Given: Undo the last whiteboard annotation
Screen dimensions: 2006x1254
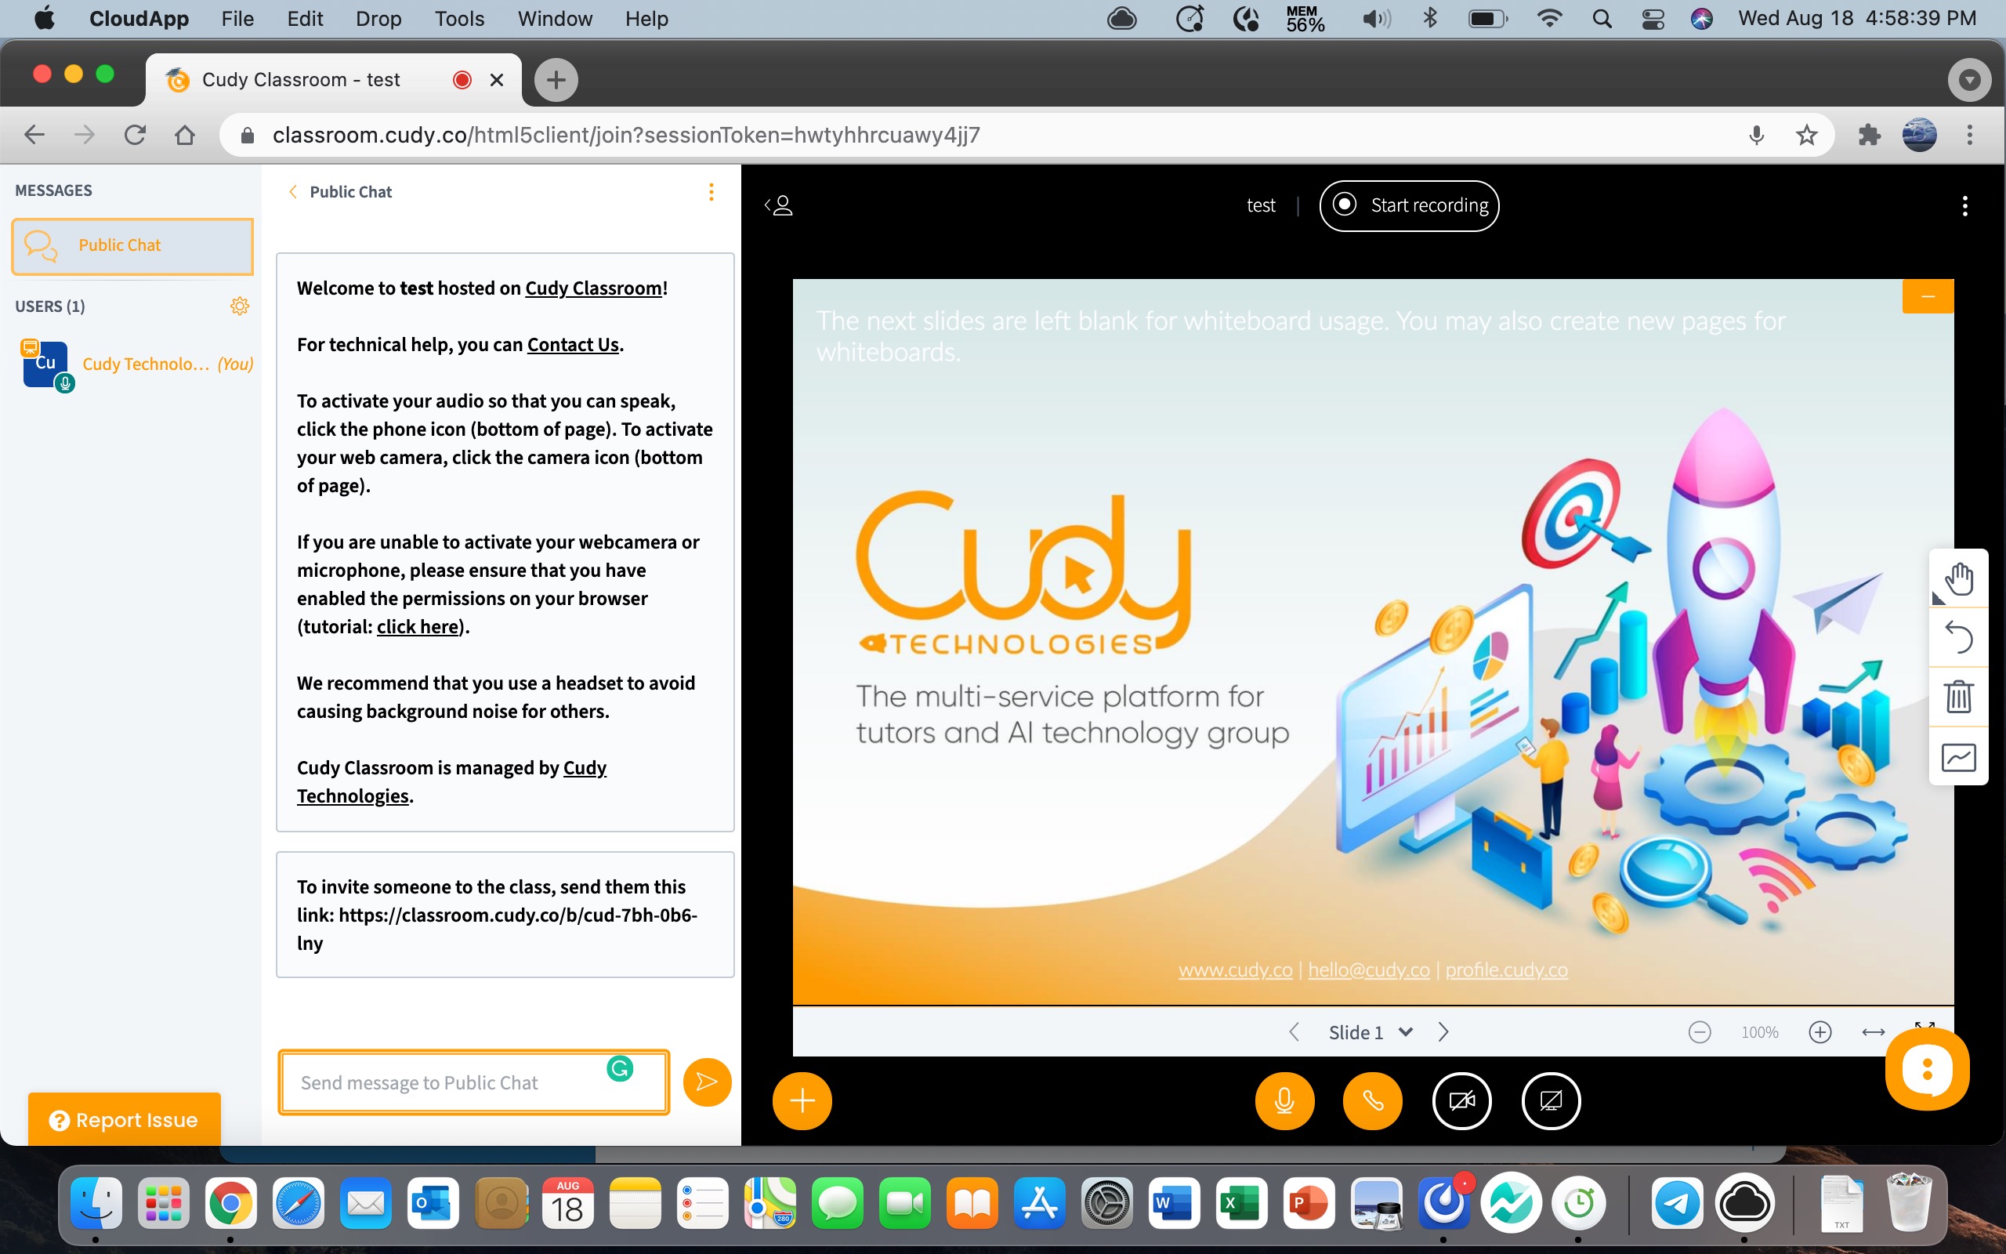Looking at the screenshot, I should [x=1958, y=637].
